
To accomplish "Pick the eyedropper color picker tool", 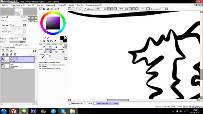I will point(55,41).
